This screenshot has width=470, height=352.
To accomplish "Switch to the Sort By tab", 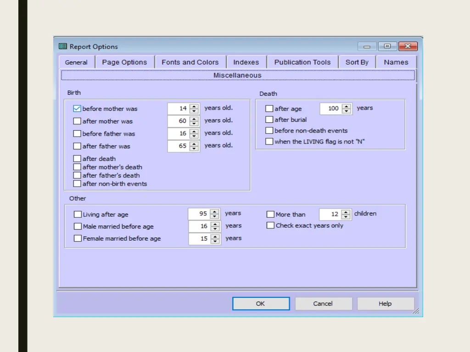I will [357, 62].
